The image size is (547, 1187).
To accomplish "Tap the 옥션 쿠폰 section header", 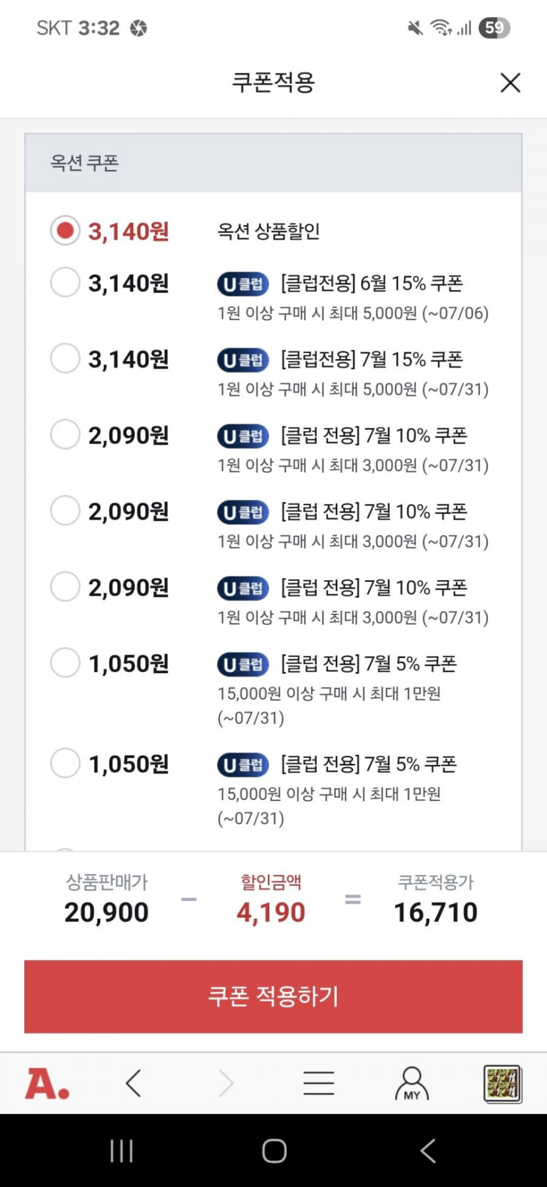I will tap(273, 163).
